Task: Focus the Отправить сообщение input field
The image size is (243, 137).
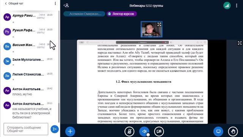Action: click(x=26, y=129)
